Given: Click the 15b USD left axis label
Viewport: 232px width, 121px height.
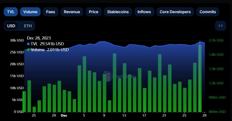Looking at the screenshot, I should click(17, 76).
